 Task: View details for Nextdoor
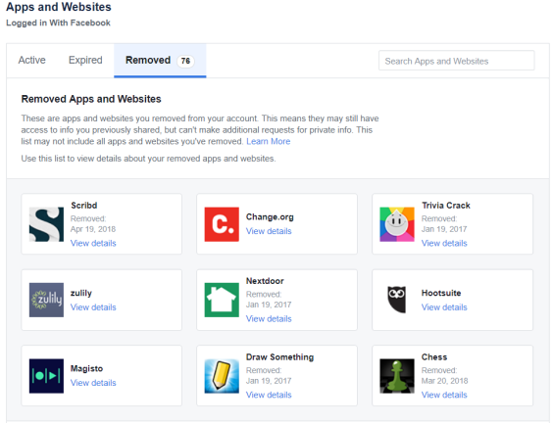(x=269, y=319)
